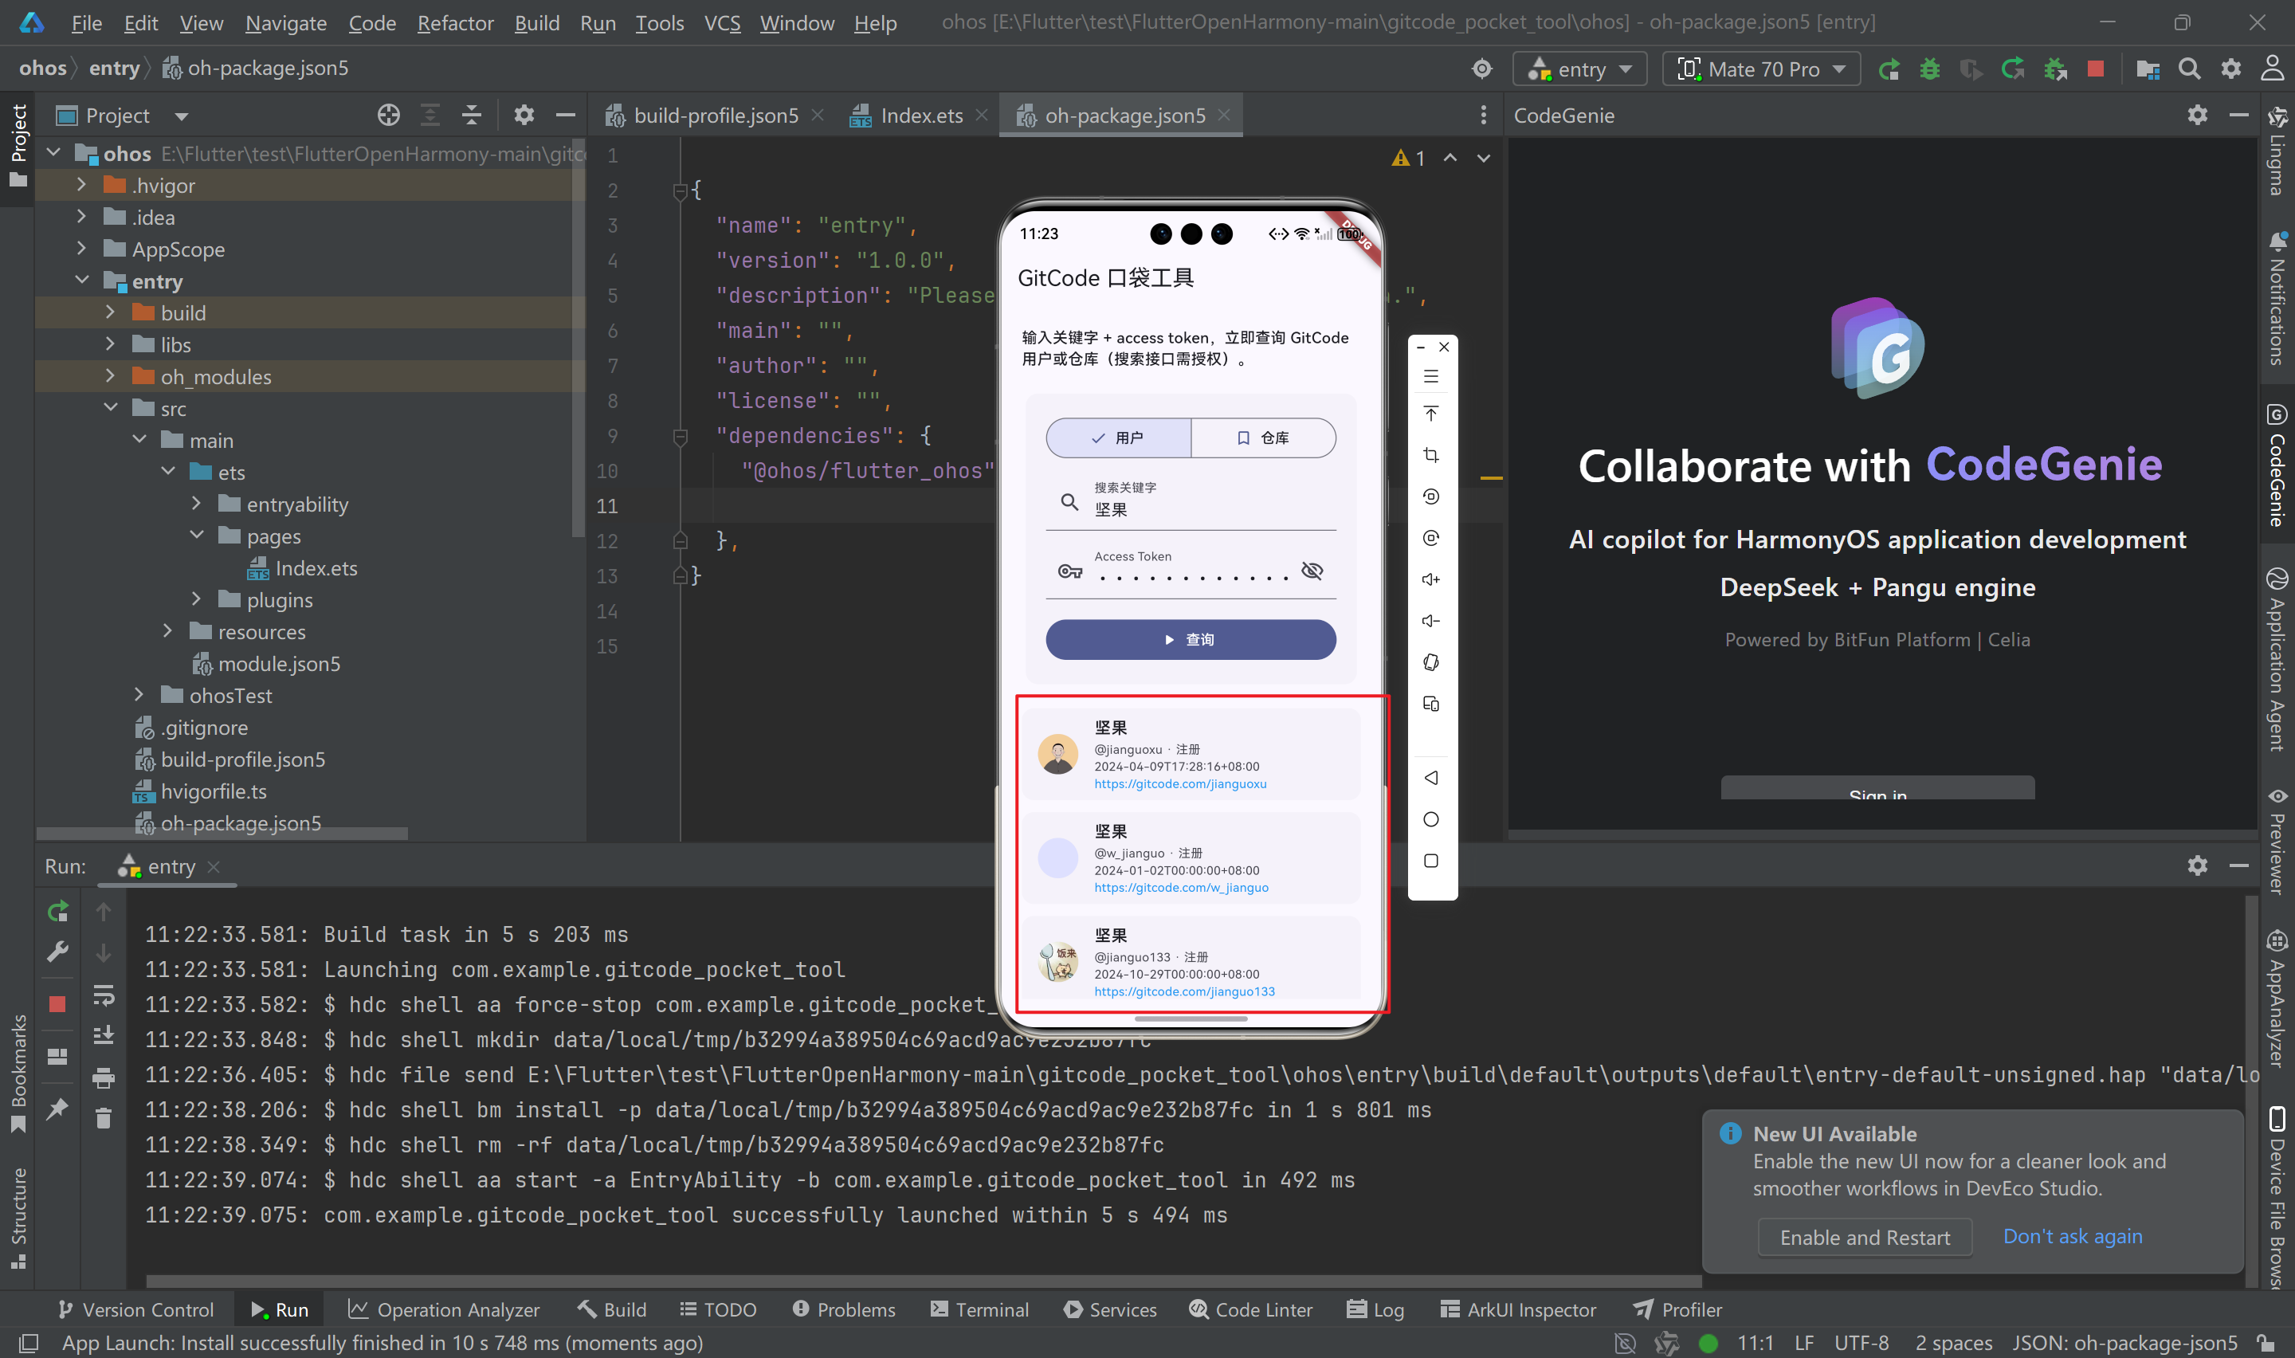Toggle Access Token visibility eye icon
Viewport: 2295px width, 1358px height.
click(1312, 571)
